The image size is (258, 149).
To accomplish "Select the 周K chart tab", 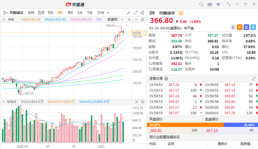I will pos(60,13).
